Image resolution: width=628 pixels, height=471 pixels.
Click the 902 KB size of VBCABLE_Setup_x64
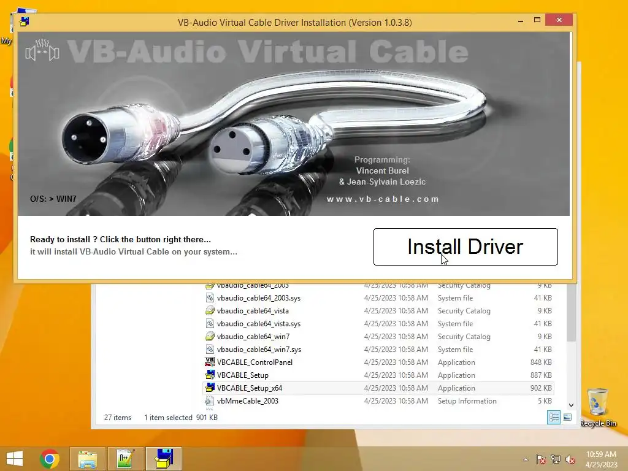tap(541, 388)
